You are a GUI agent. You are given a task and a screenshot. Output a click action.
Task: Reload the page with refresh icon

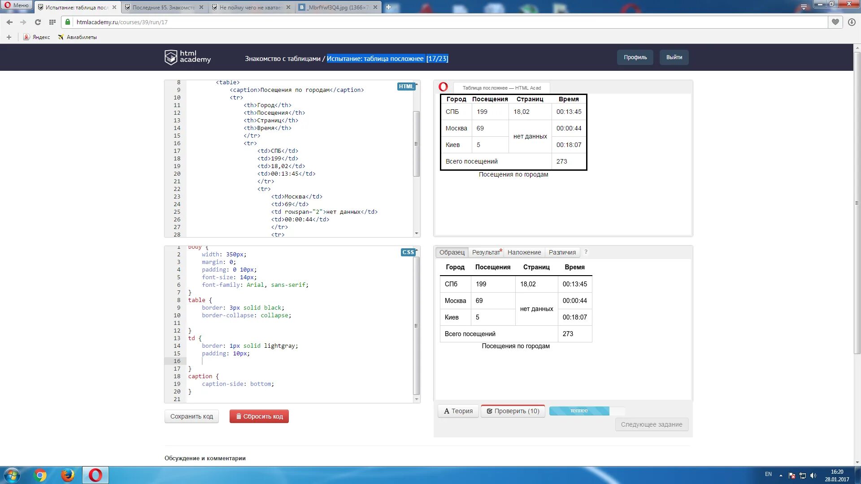tap(38, 22)
